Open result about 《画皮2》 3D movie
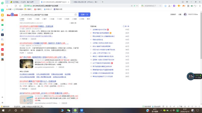Viewport: 202px width, 113px height. (x=44, y=43)
